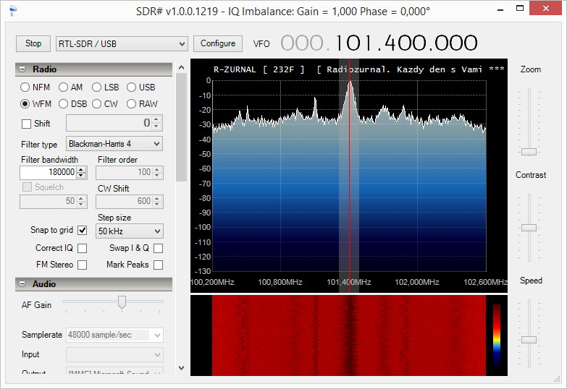Image resolution: width=567 pixels, height=389 pixels.
Task: Select the NFM demodulation mode
Action: click(25, 87)
